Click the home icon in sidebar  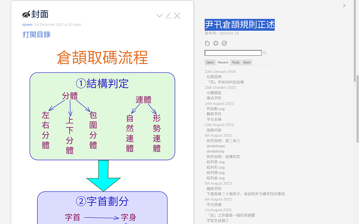(208, 43)
